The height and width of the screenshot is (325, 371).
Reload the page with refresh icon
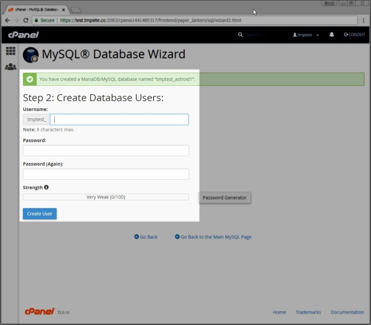26,20
